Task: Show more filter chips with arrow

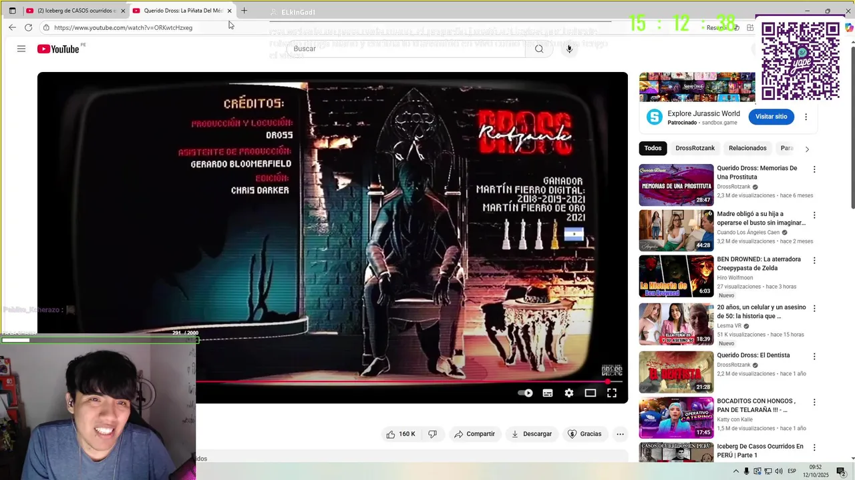Action: click(x=807, y=149)
